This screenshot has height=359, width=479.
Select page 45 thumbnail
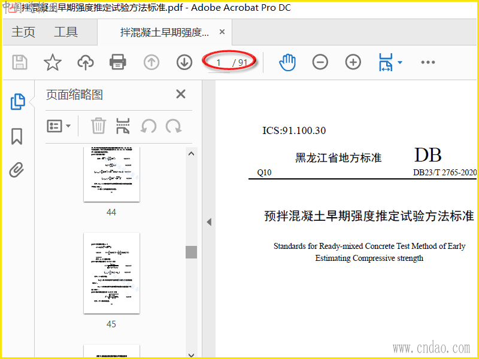pyautogui.click(x=111, y=273)
